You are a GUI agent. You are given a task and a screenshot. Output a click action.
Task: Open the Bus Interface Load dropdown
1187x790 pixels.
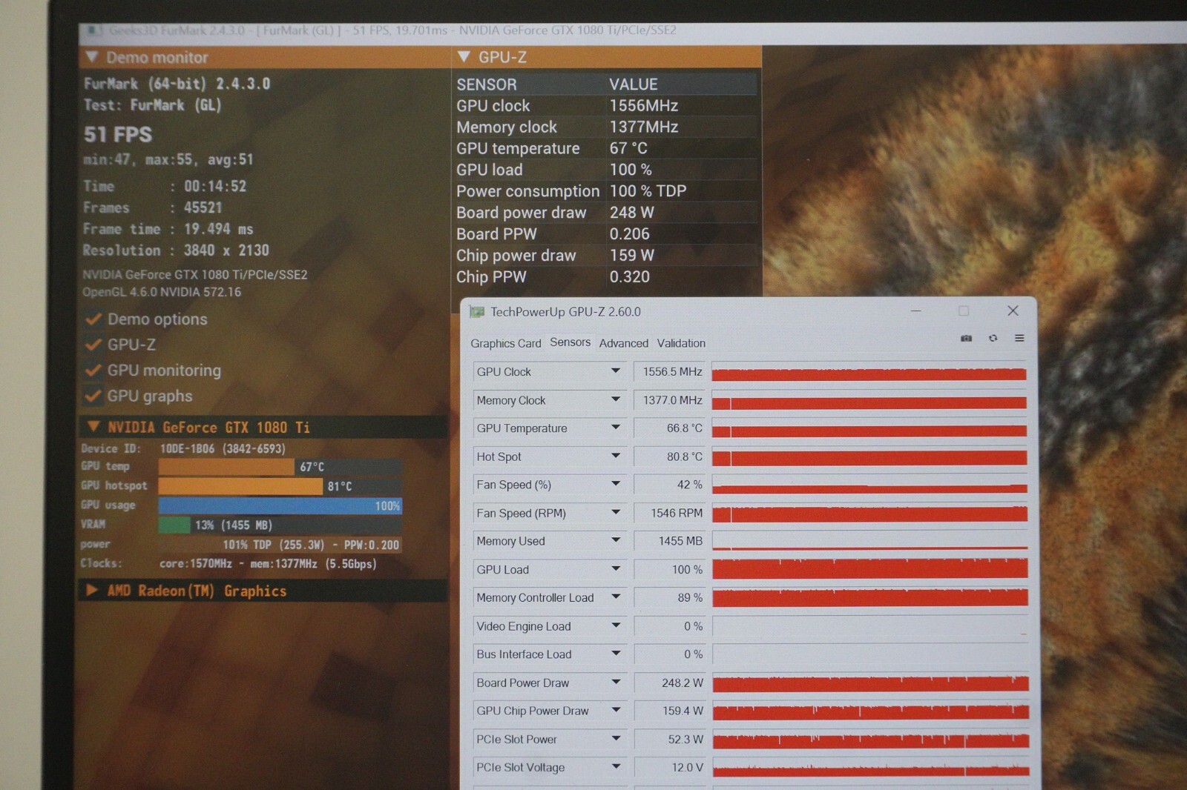(x=616, y=654)
